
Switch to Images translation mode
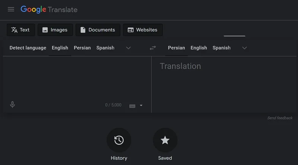(55, 30)
